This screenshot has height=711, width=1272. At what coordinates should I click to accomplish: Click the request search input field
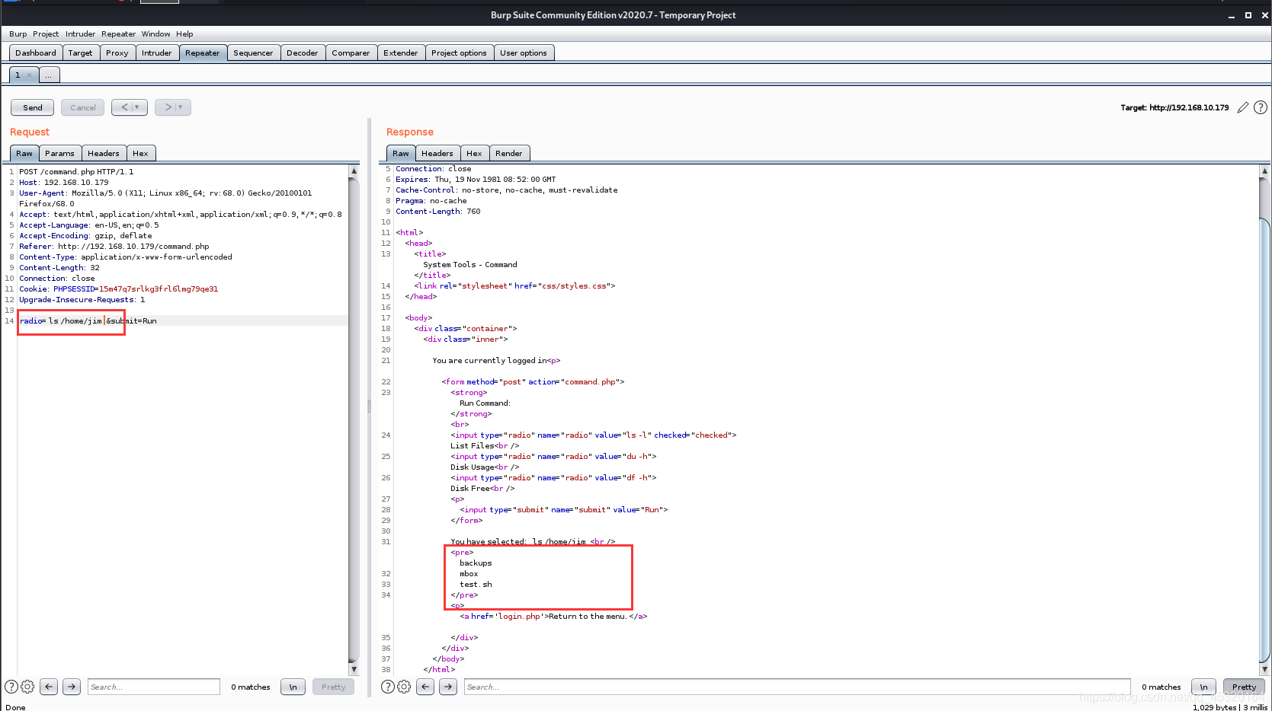(x=154, y=687)
